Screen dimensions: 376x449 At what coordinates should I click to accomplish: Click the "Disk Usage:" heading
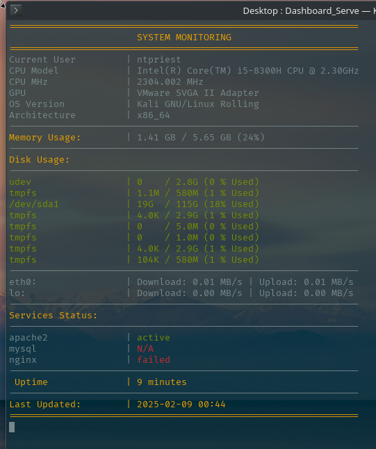click(40, 160)
